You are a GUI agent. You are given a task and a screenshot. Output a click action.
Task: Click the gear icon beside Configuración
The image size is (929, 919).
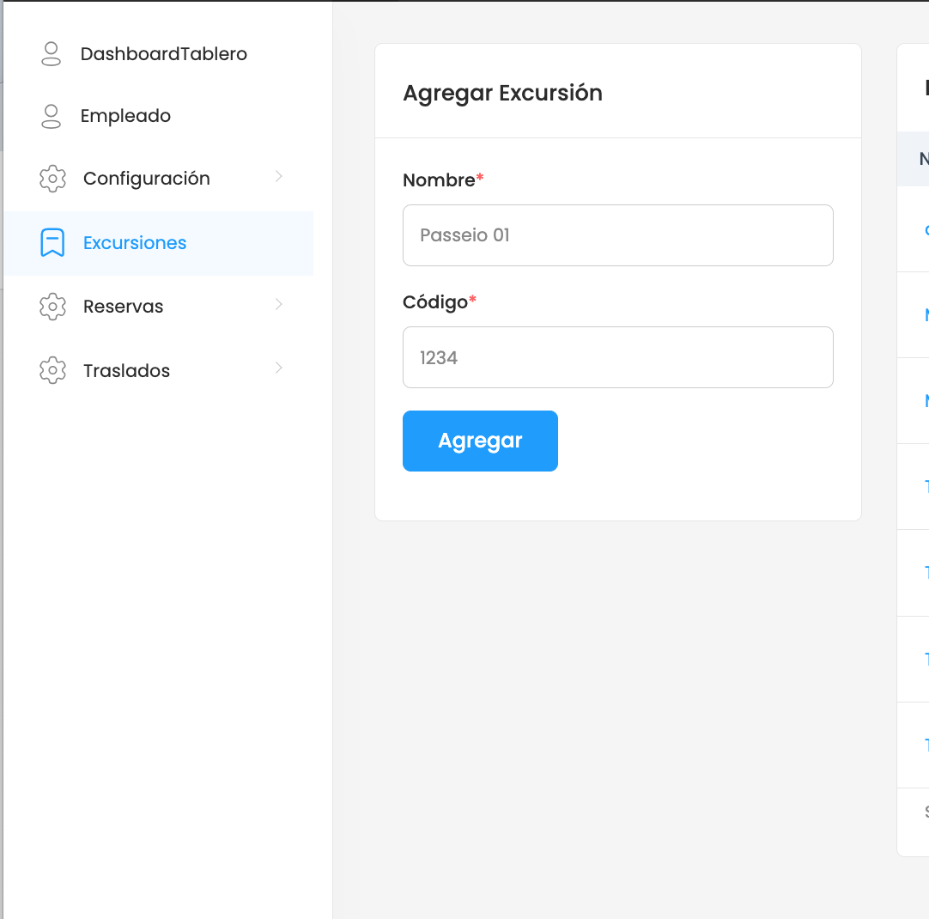(x=53, y=180)
